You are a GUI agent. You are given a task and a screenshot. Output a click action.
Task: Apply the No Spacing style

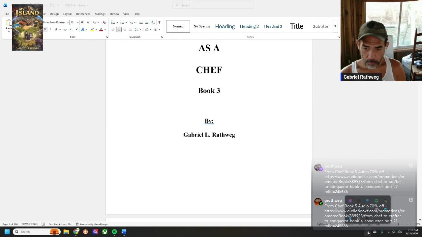(x=202, y=26)
